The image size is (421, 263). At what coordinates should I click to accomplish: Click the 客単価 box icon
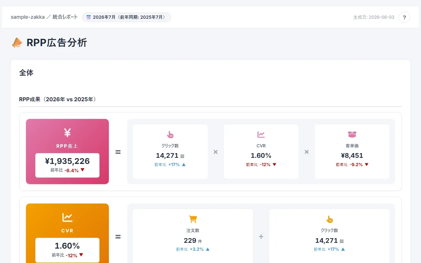(352, 134)
